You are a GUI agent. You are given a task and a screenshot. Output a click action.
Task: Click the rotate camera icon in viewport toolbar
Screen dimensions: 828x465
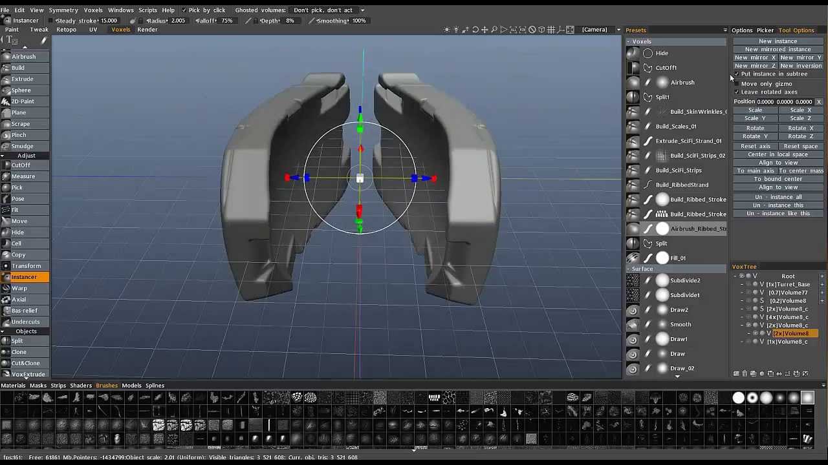[x=475, y=30]
